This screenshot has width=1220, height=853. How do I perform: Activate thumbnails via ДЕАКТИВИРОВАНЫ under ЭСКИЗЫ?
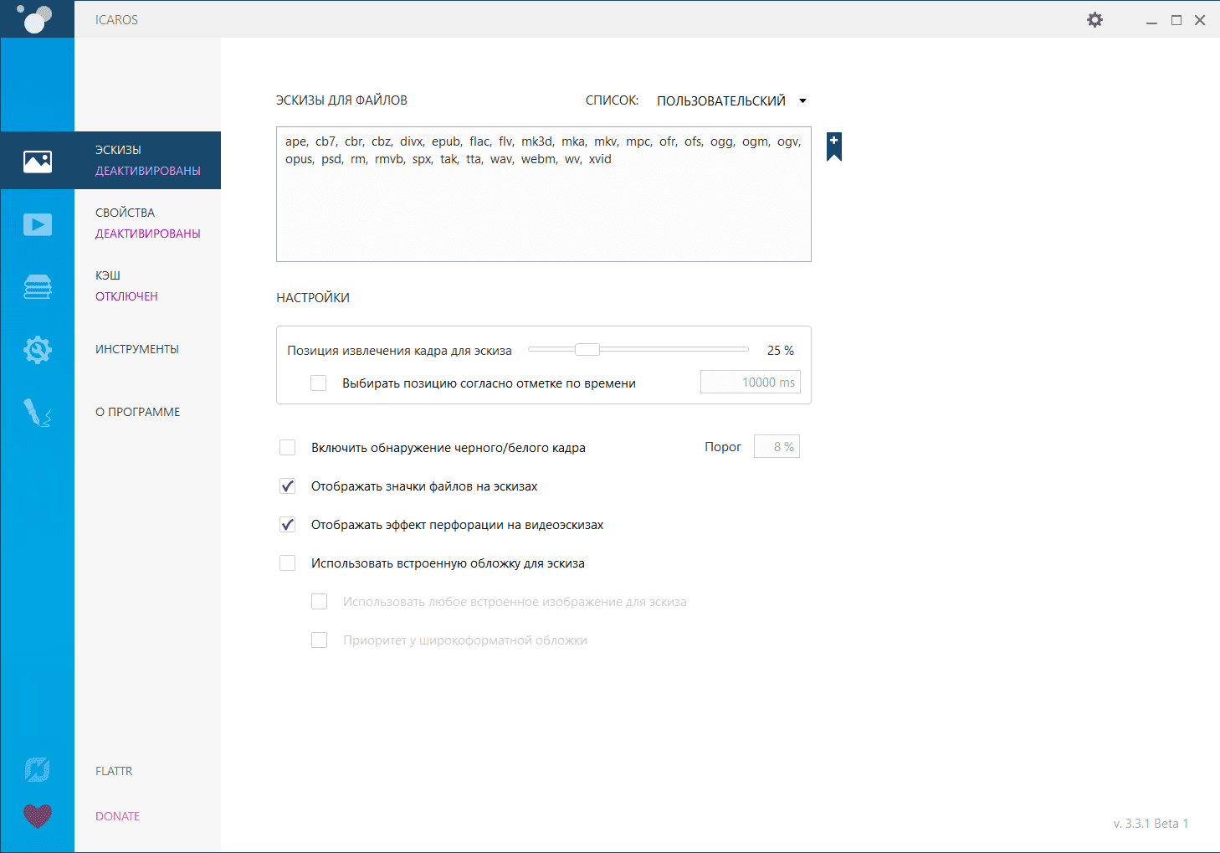point(148,171)
